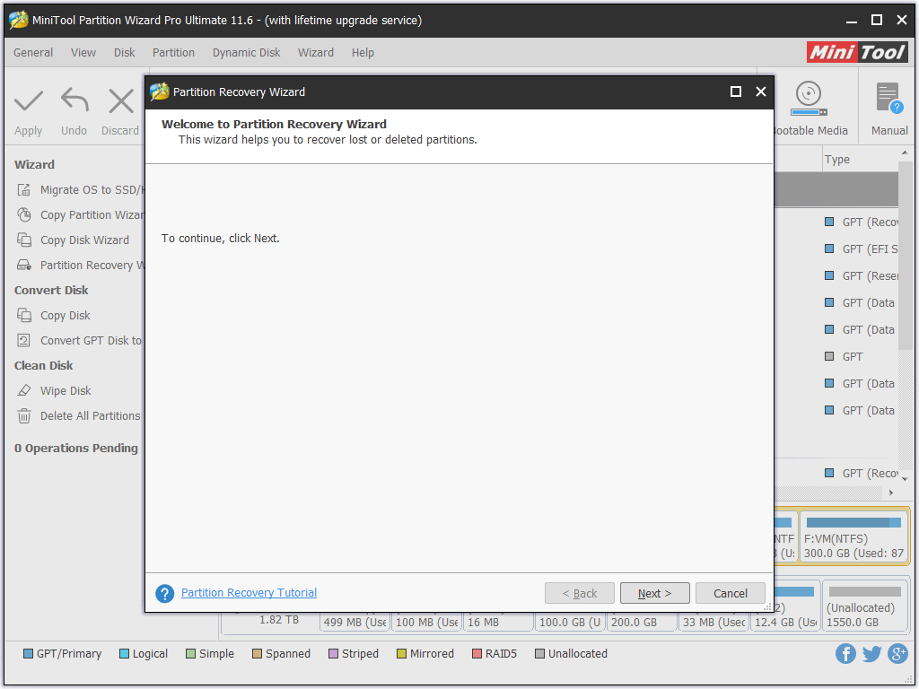Screen dimensions: 919x689
Task: Select the 499 MB partition block
Action: click(354, 622)
